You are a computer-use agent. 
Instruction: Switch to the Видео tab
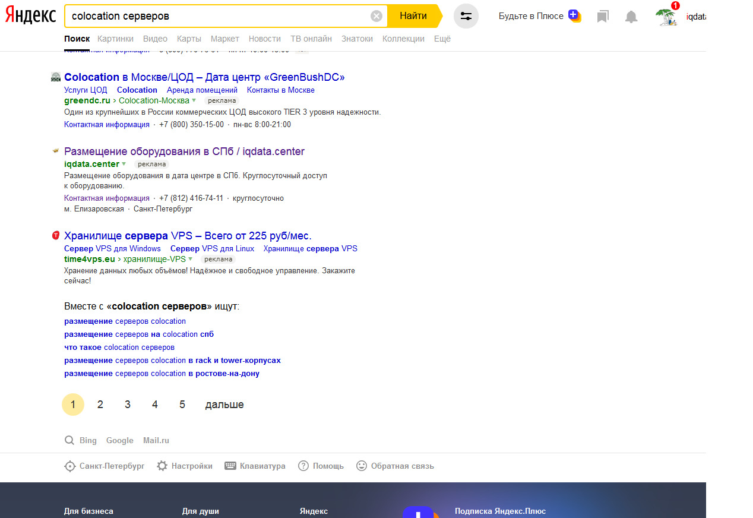point(155,39)
